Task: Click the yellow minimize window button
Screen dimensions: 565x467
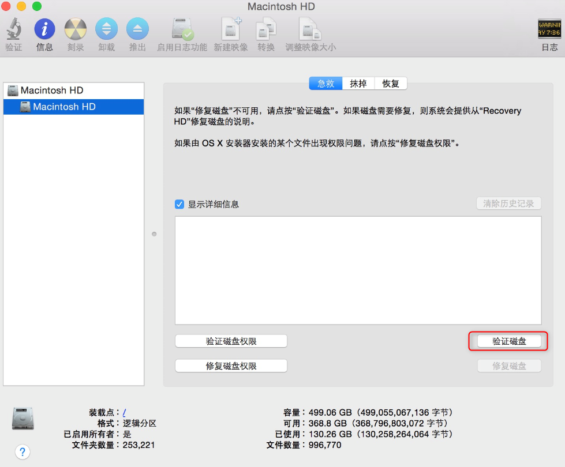Action: pyautogui.click(x=21, y=6)
